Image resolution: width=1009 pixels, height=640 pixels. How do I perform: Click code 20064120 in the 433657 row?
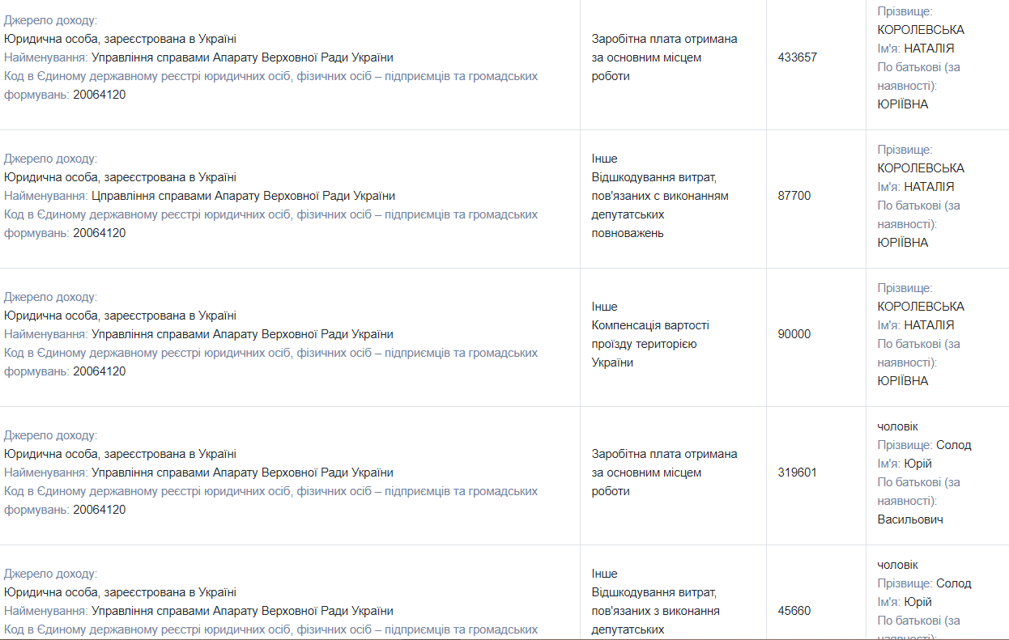tap(99, 95)
